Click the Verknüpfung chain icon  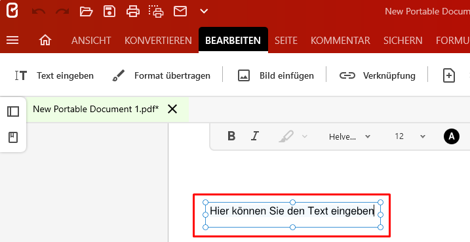(347, 75)
